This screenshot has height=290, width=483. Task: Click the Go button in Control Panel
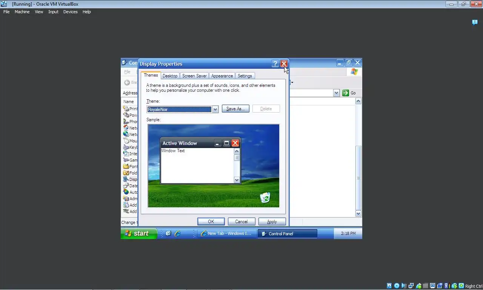[349, 93]
